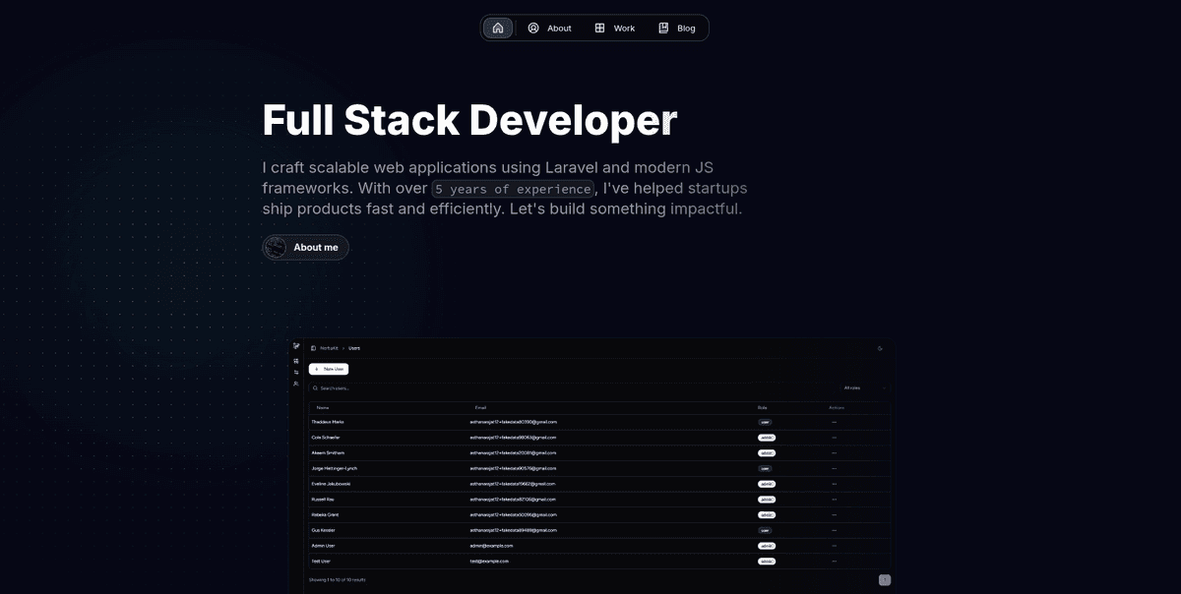The width and height of the screenshot is (1181, 594).
Task: Select page 1 in the pagination control
Action: click(884, 580)
